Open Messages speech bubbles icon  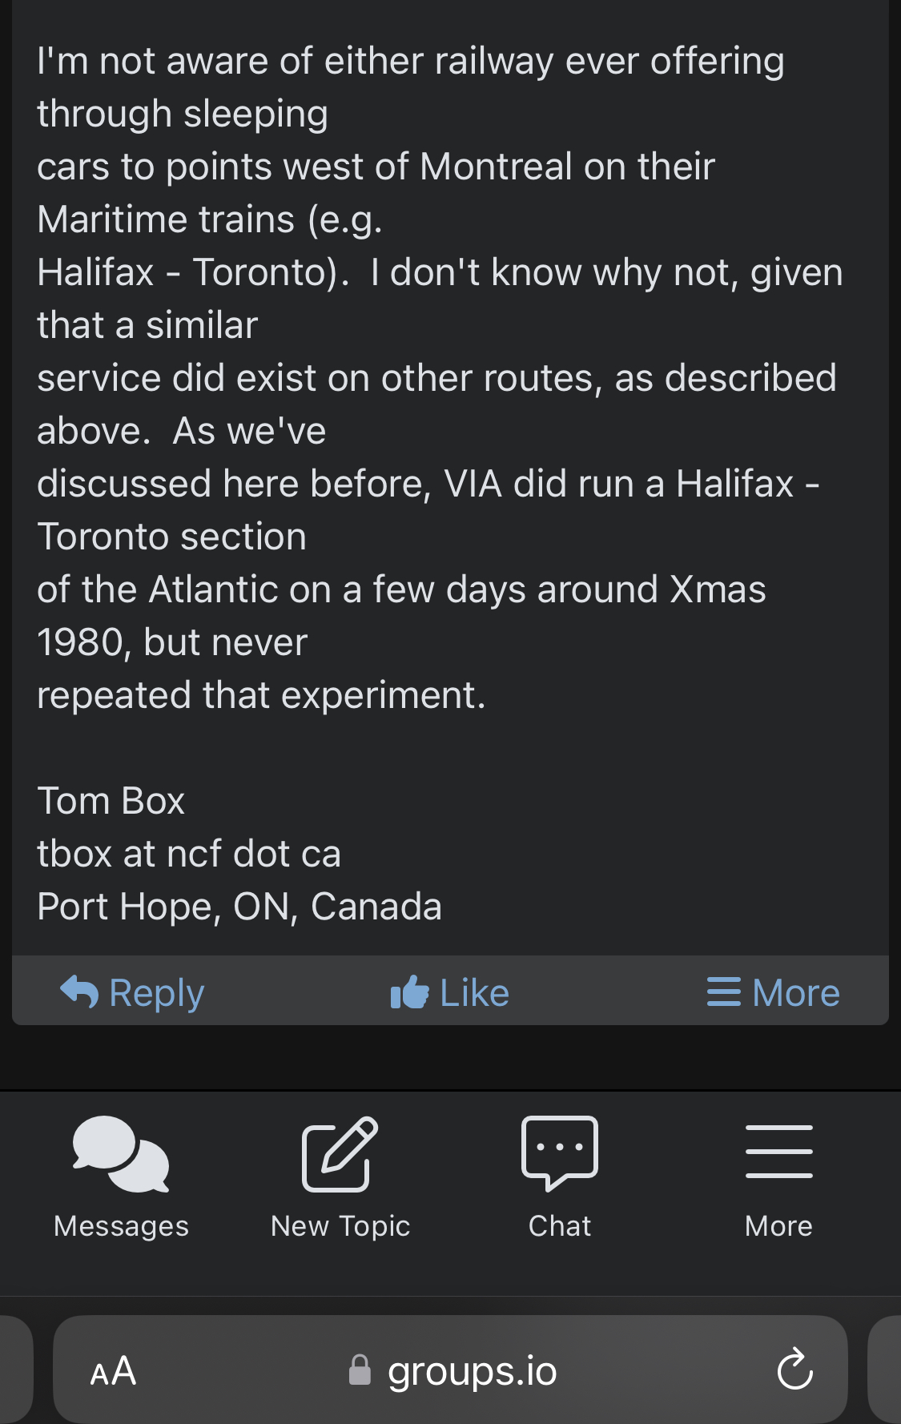pyautogui.click(x=121, y=1153)
